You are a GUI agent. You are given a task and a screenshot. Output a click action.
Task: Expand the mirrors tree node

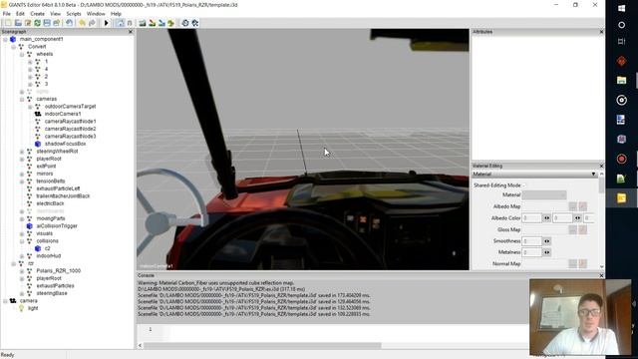[22, 174]
